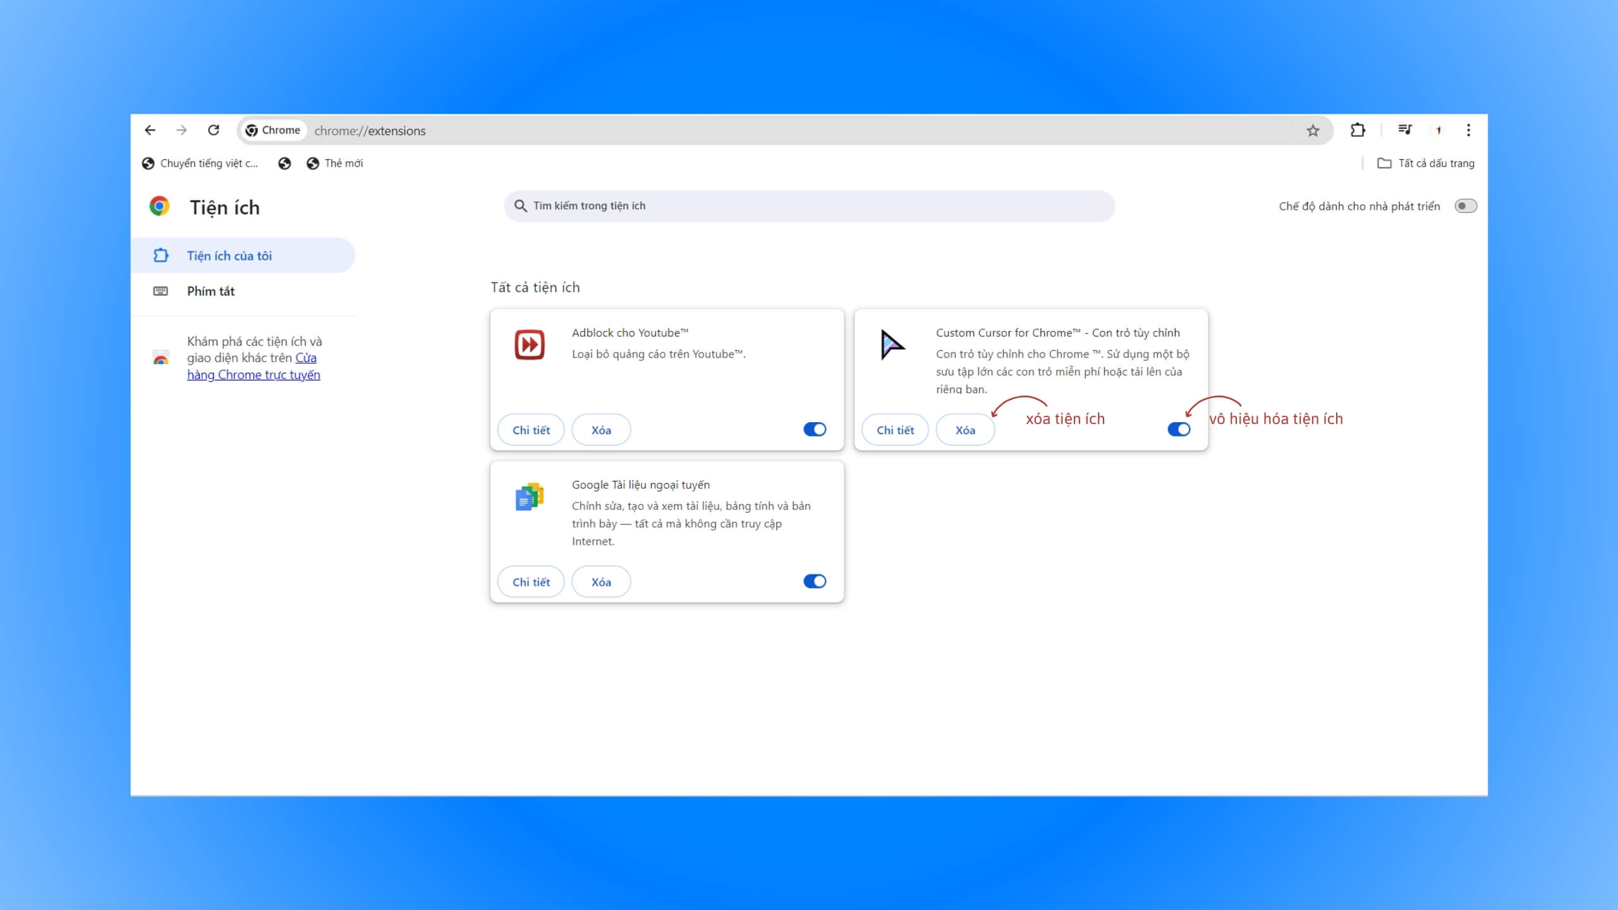Screen dimensions: 1618x910
Task: Open Chi tiết for Custom Cursor
Action: (895, 430)
